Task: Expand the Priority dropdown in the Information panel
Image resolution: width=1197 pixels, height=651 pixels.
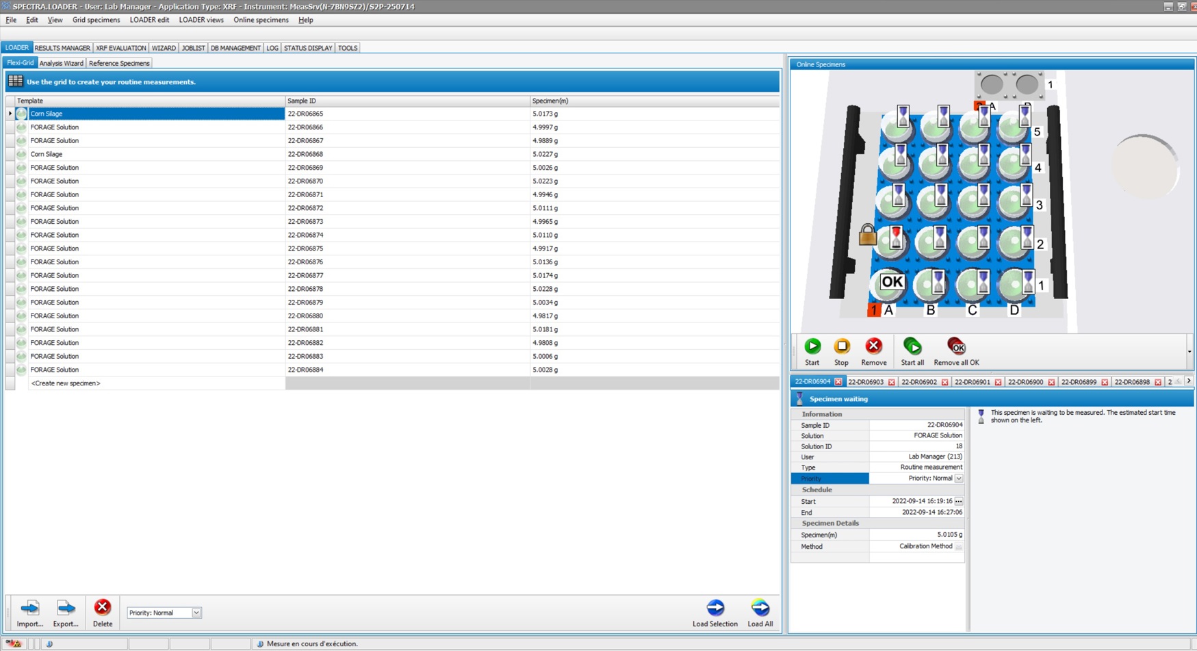Action: click(959, 478)
